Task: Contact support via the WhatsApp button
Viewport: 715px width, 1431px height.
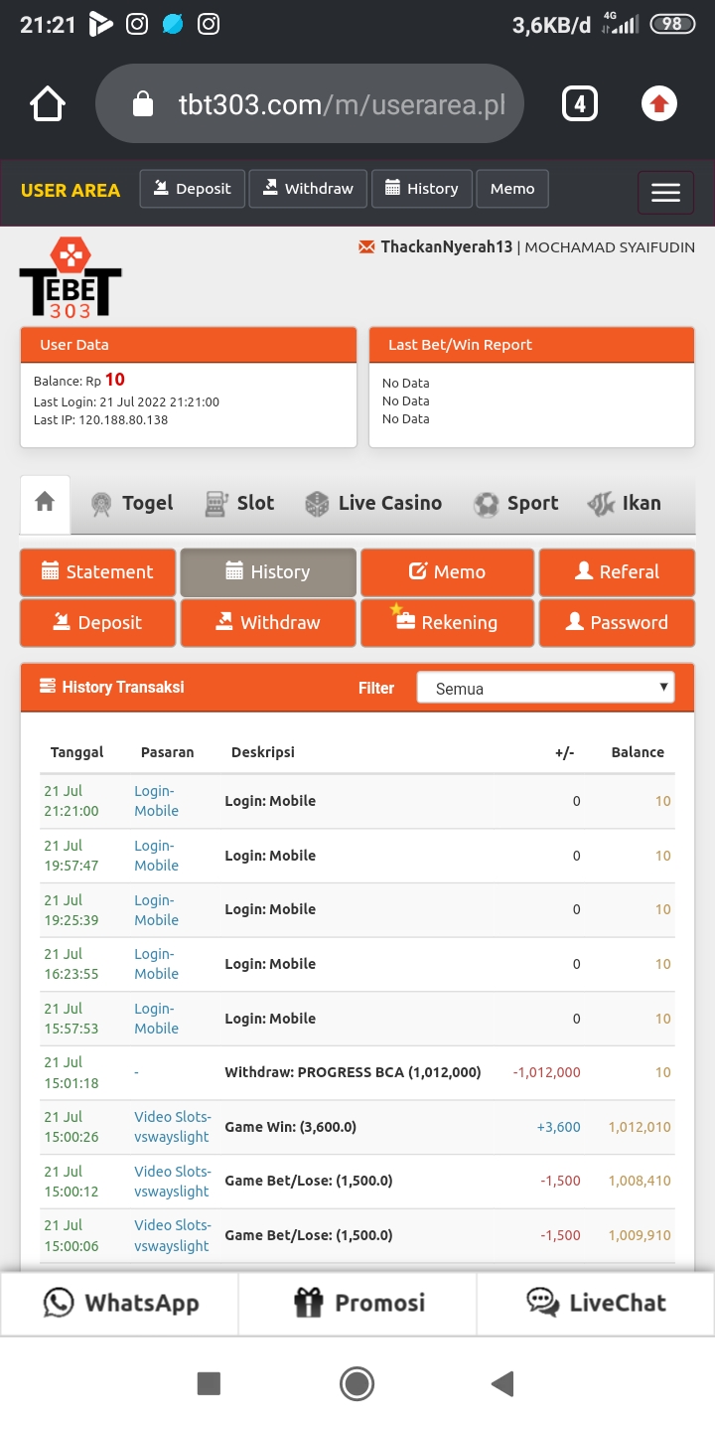Action: click(x=120, y=1303)
